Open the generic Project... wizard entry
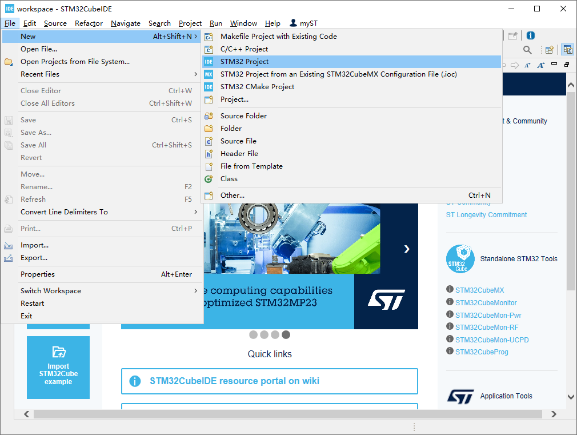 351,99
